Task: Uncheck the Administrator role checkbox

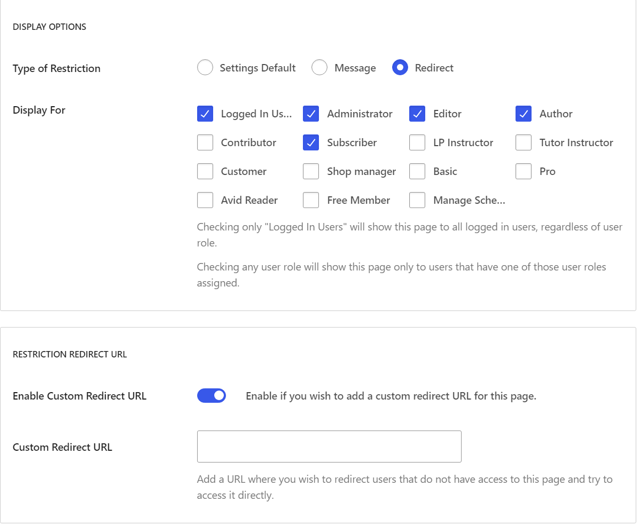Action: click(x=311, y=114)
